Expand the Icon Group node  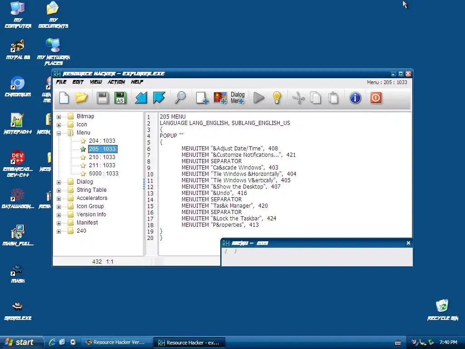pos(59,207)
